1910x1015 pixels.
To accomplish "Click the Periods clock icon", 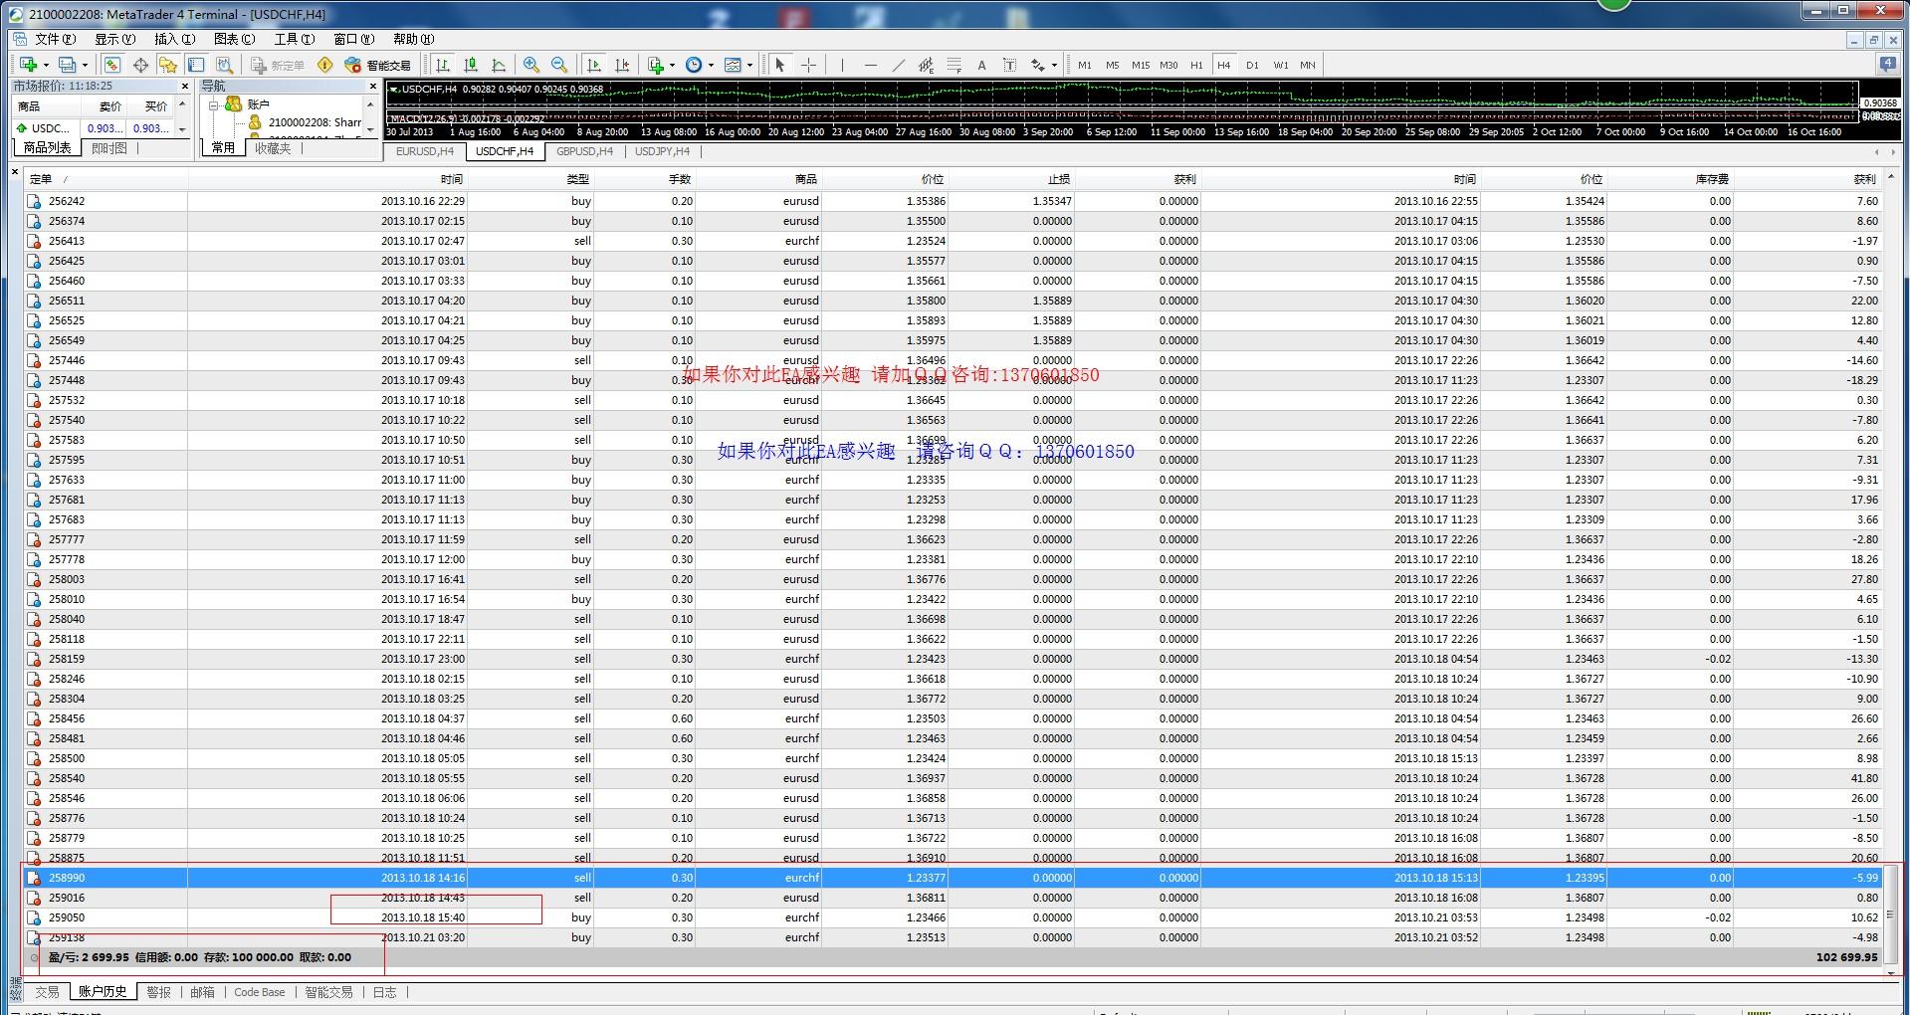I will pyautogui.click(x=694, y=65).
